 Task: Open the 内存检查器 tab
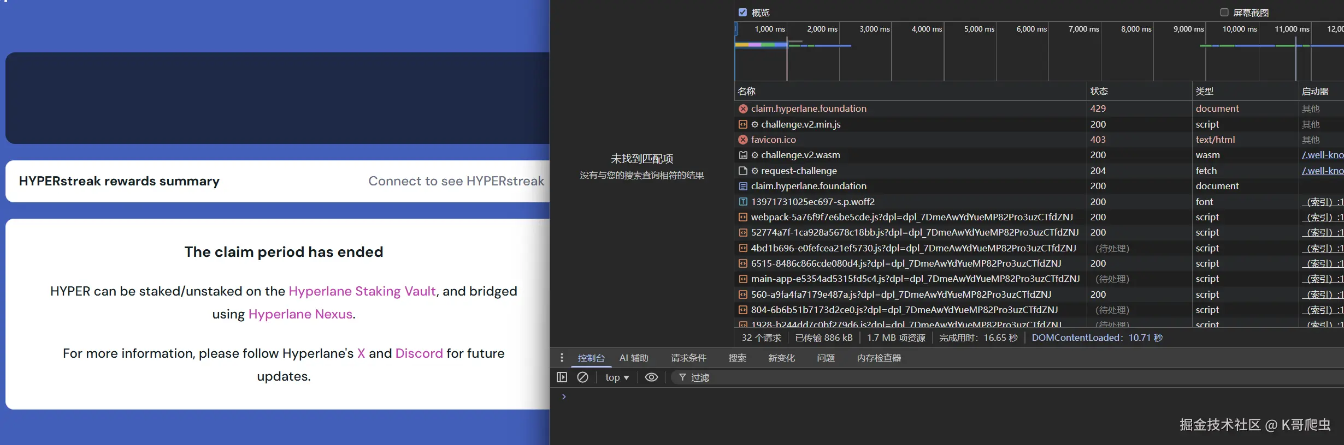879,358
